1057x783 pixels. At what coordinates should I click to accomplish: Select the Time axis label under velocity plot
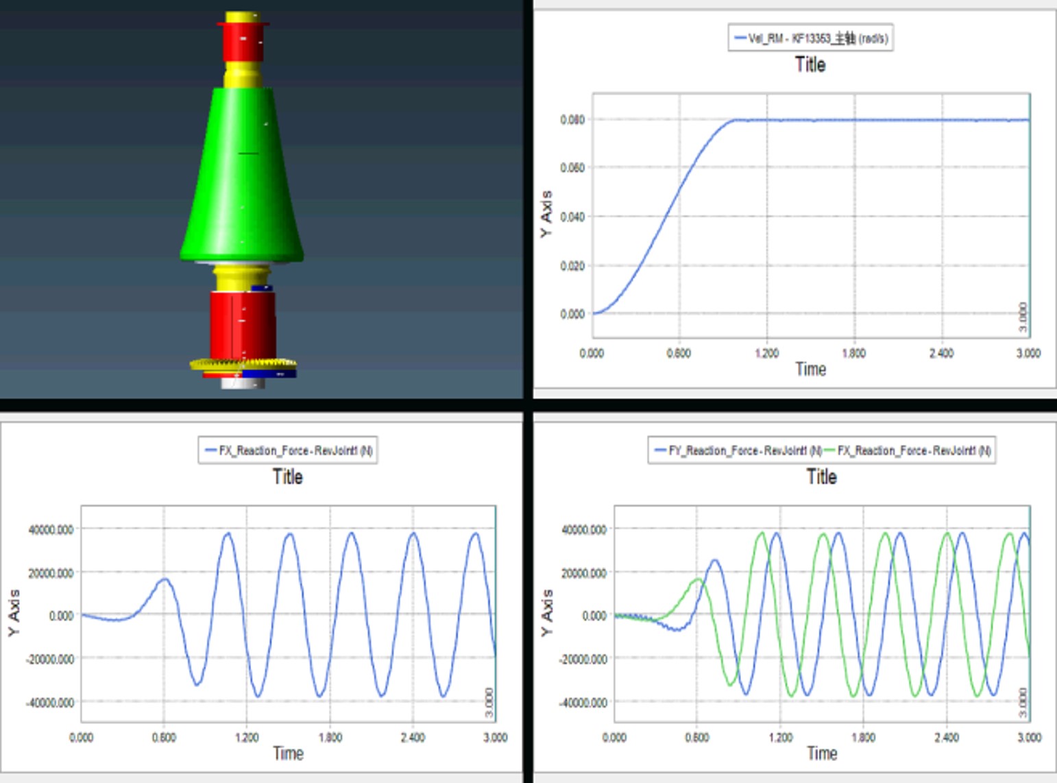pyautogui.click(x=810, y=370)
